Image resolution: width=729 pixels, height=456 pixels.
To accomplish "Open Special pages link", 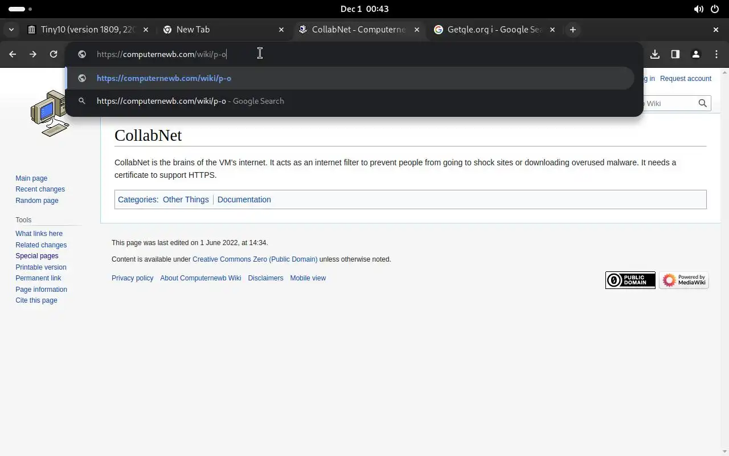I will [37, 256].
